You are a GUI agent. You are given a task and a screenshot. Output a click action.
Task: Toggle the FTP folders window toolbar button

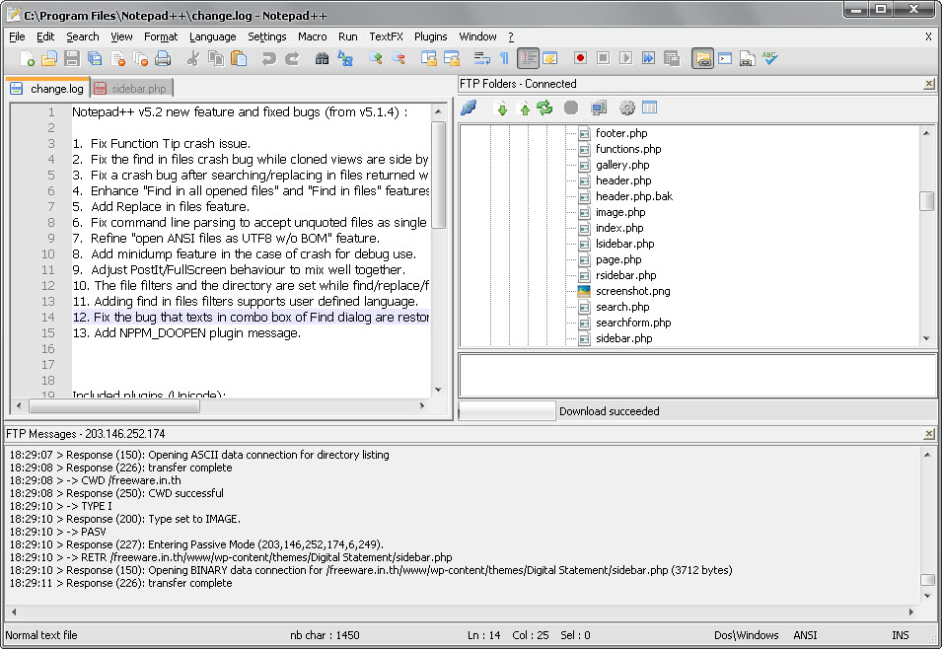coord(702,58)
